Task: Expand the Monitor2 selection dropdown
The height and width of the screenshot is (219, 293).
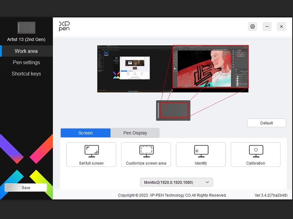Action: [x=177, y=182]
